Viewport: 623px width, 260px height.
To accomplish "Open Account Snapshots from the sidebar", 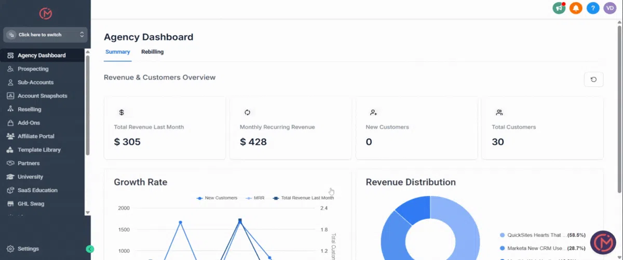I will click(42, 96).
